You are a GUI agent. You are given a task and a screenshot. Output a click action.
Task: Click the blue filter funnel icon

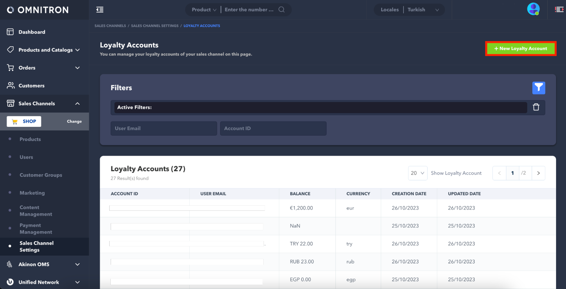tap(538, 88)
